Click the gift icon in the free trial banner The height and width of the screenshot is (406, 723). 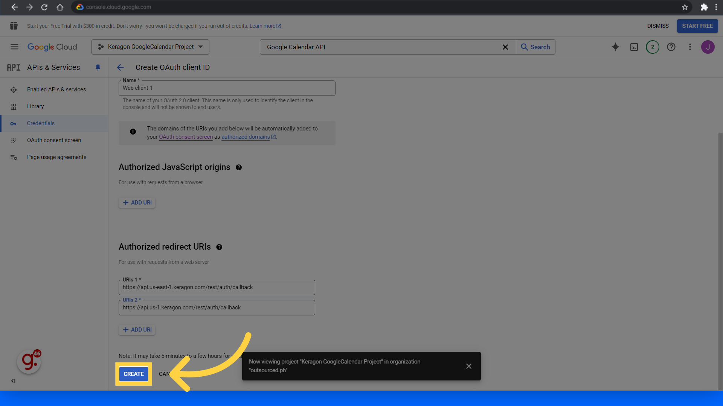click(x=14, y=26)
